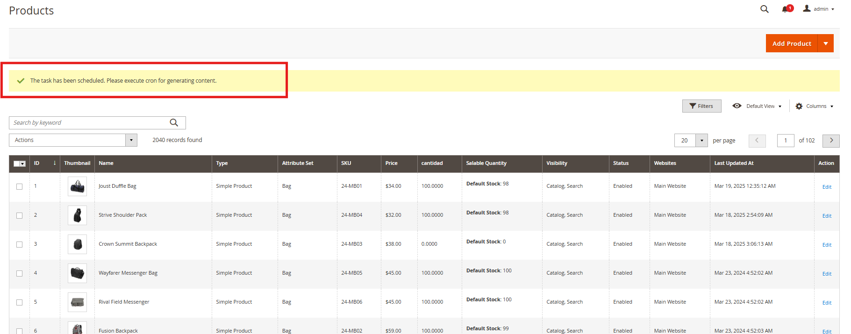Viewport: 851px width, 334px height.
Task: Open the admin account menu
Action: [819, 9]
